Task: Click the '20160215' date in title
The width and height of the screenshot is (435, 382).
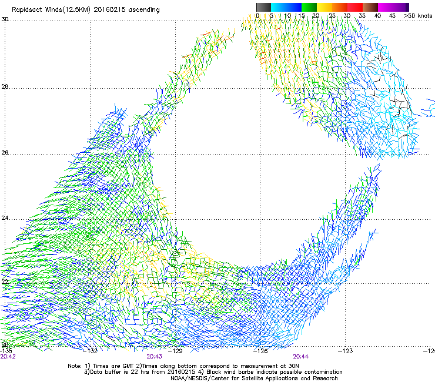Action: pos(109,10)
